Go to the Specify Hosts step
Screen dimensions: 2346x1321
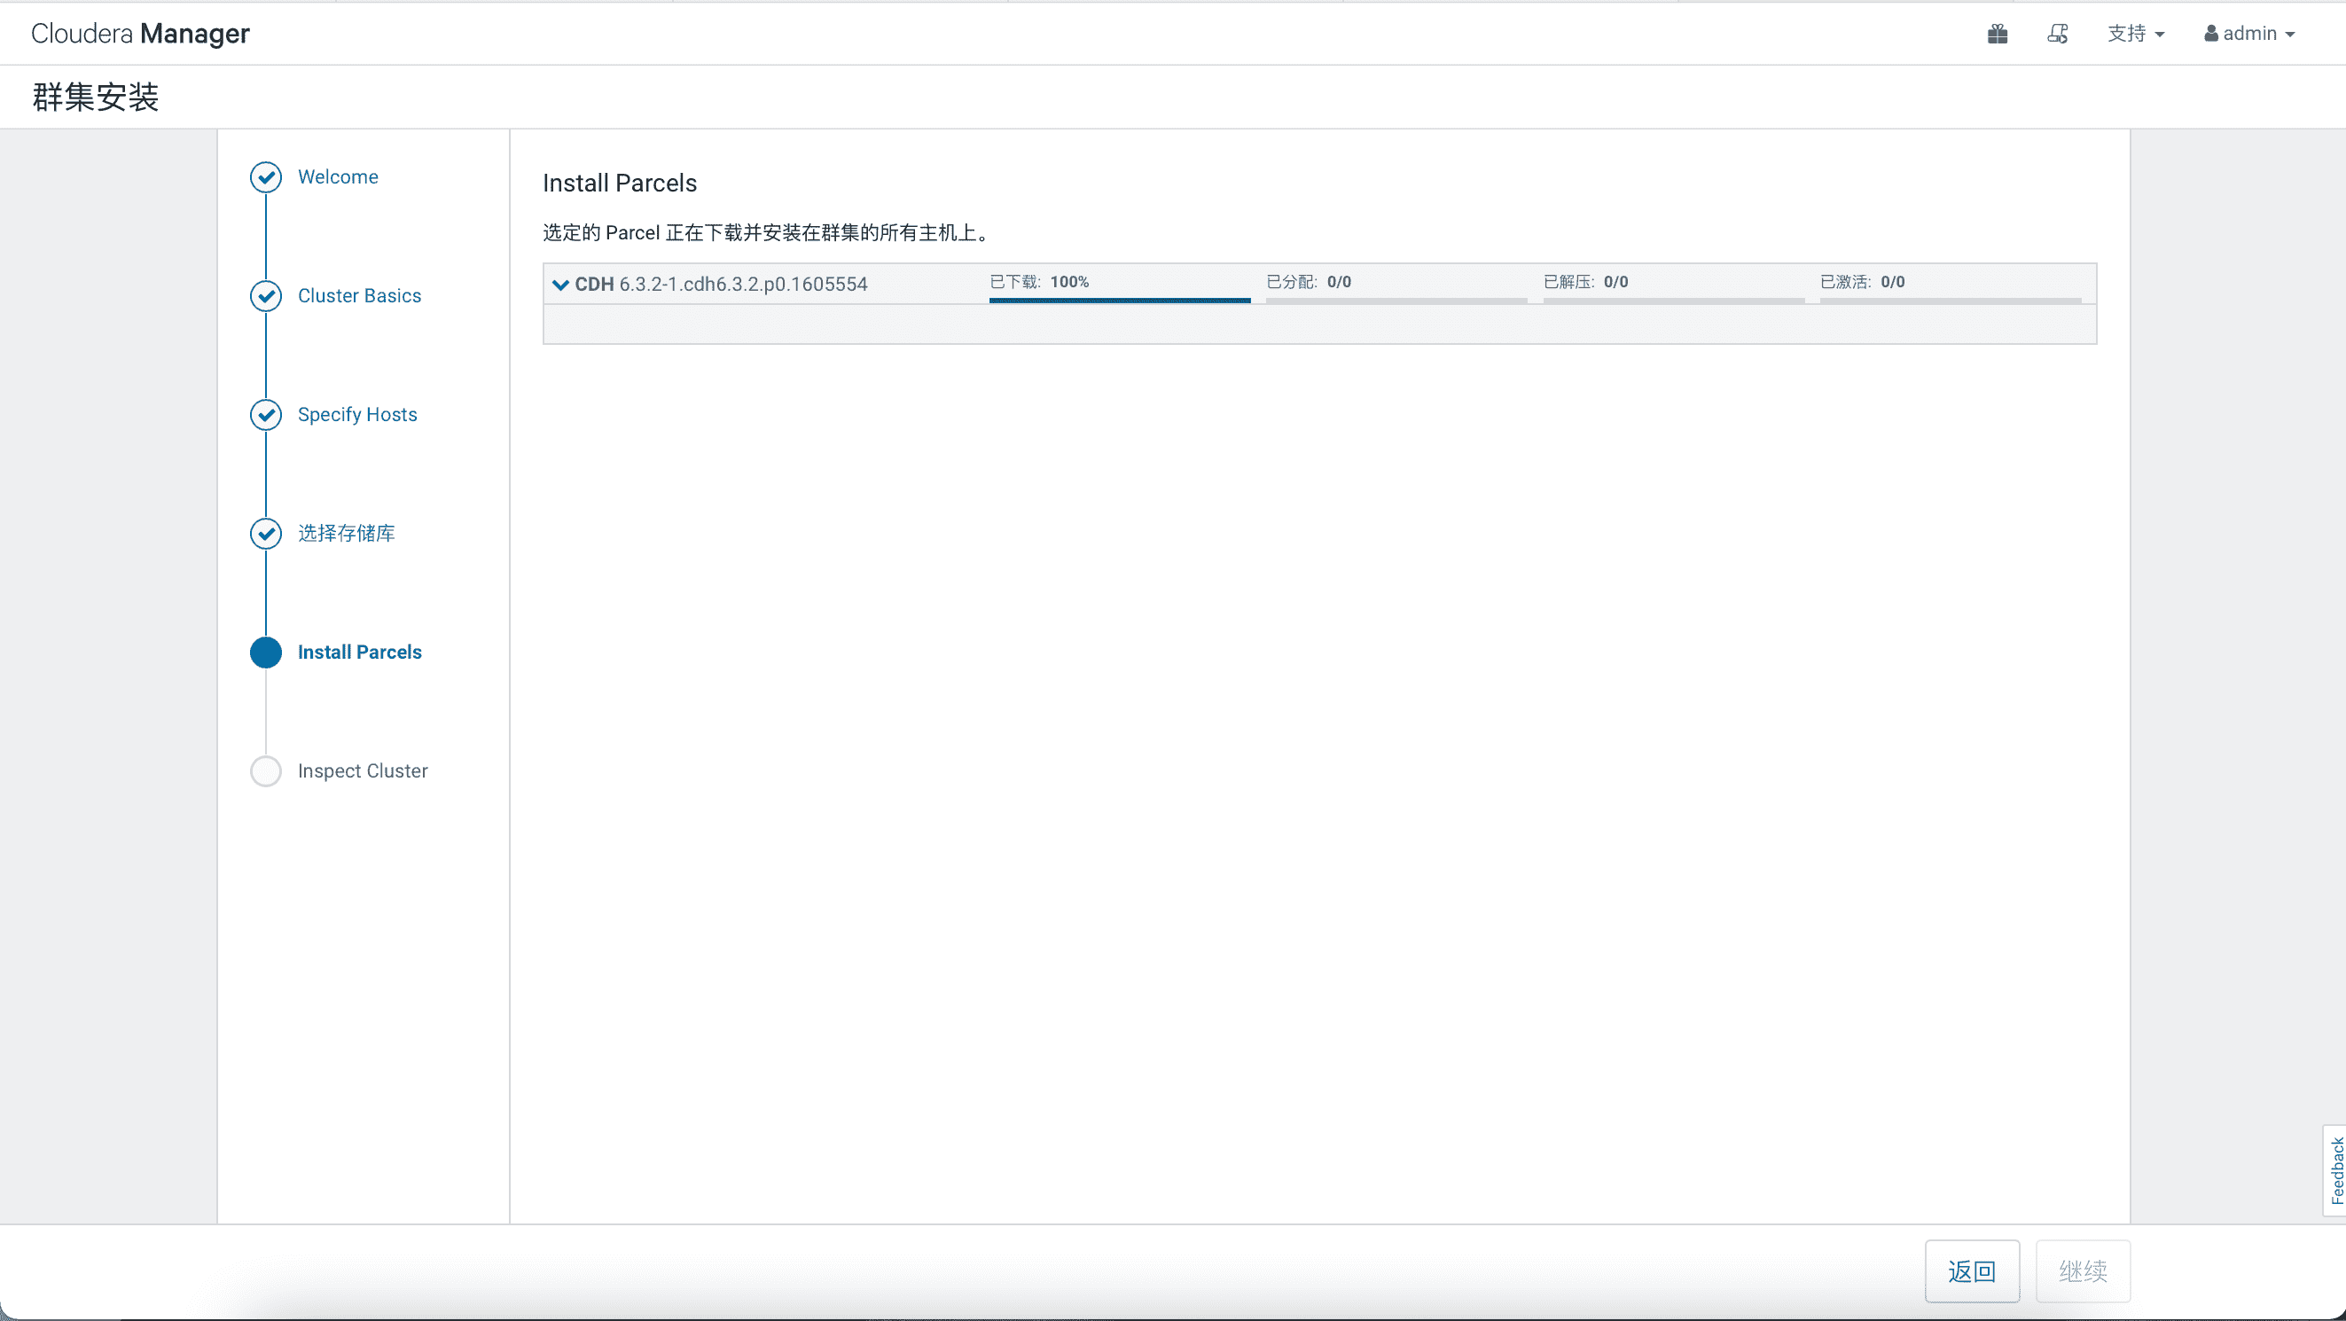click(357, 414)
